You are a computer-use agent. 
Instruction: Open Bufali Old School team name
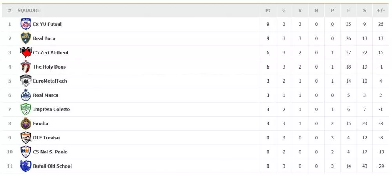point(52,166)
